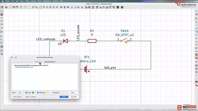Open the Place menu
198x111 pixels.
(27, 1)
